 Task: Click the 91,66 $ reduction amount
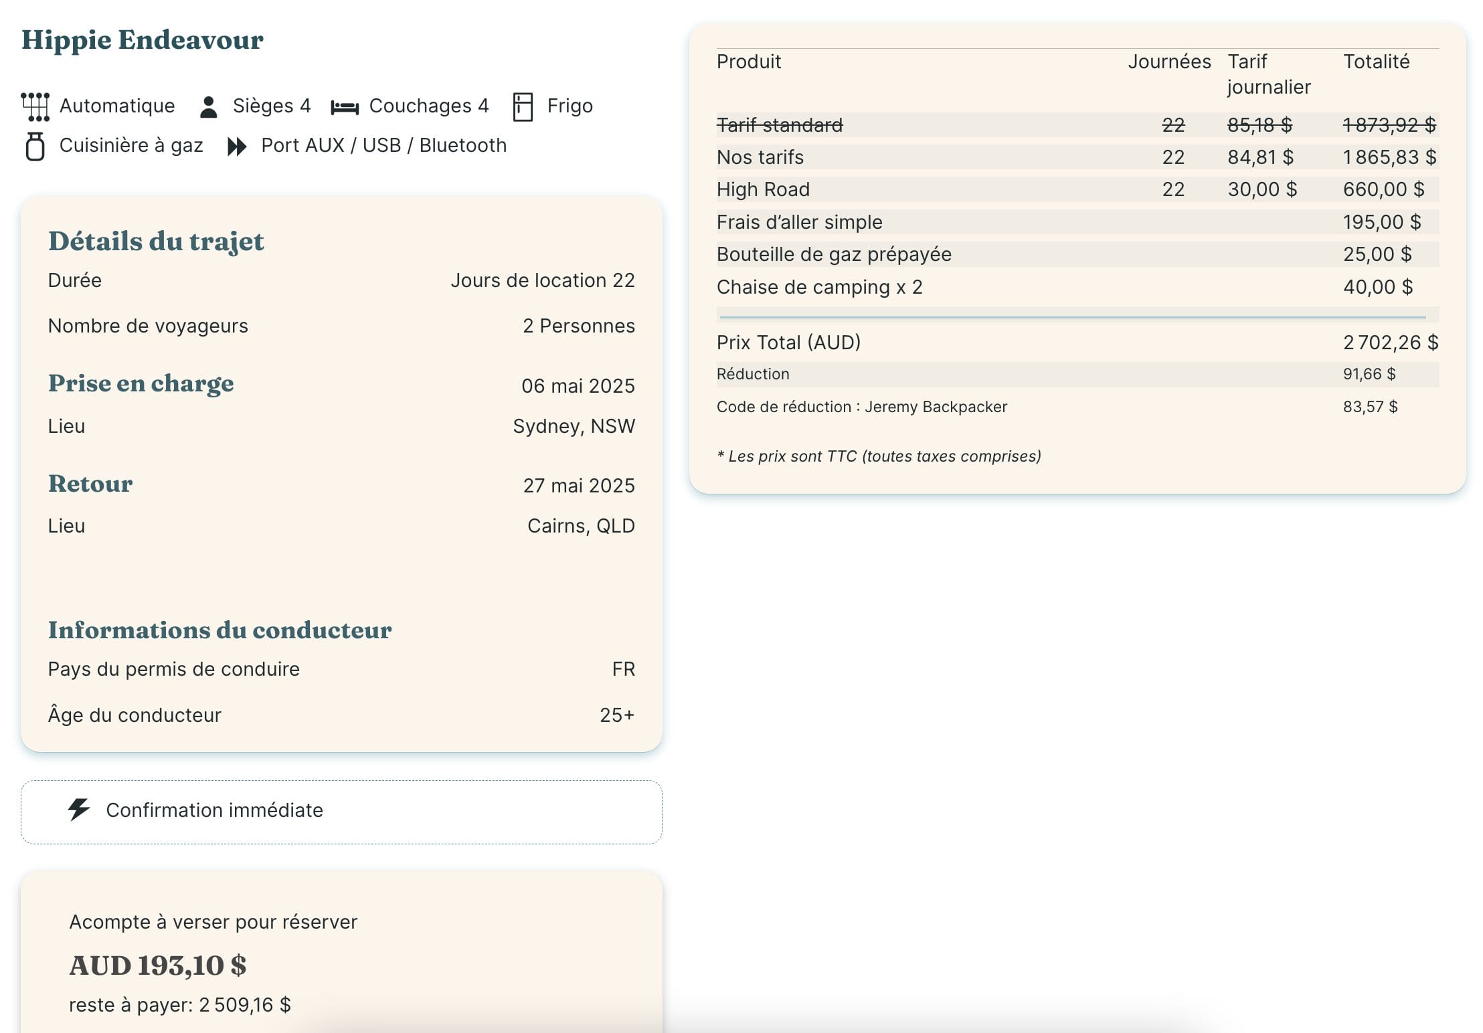[1369, 374]
